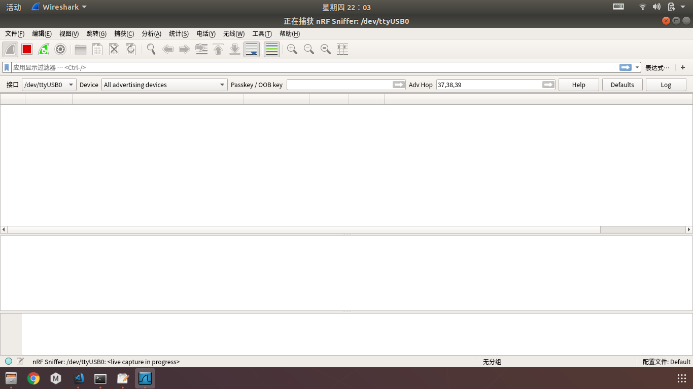The image size is (693, 389).
Task: Go back to previous packet arrow
Action: coord(168,49)
